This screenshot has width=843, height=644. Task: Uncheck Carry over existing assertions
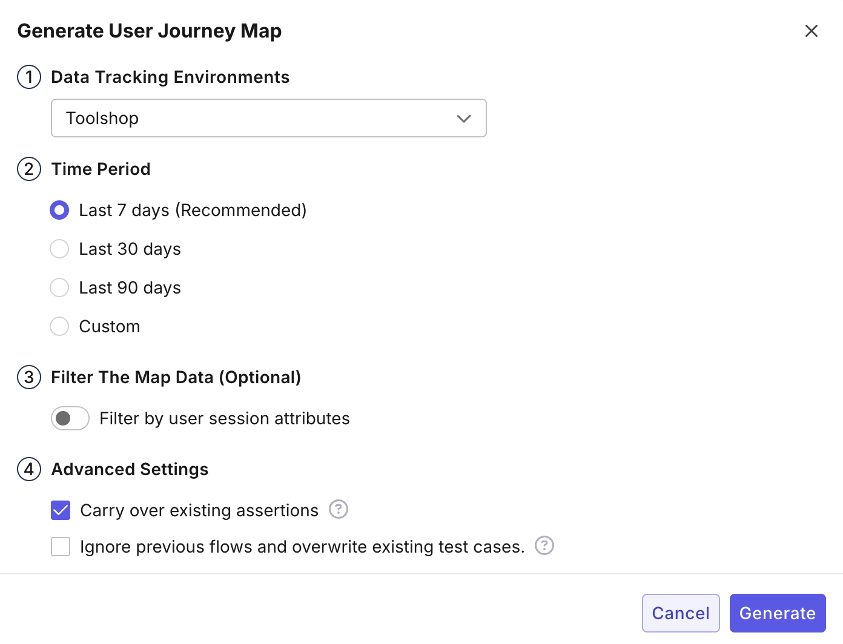[61, 510]
